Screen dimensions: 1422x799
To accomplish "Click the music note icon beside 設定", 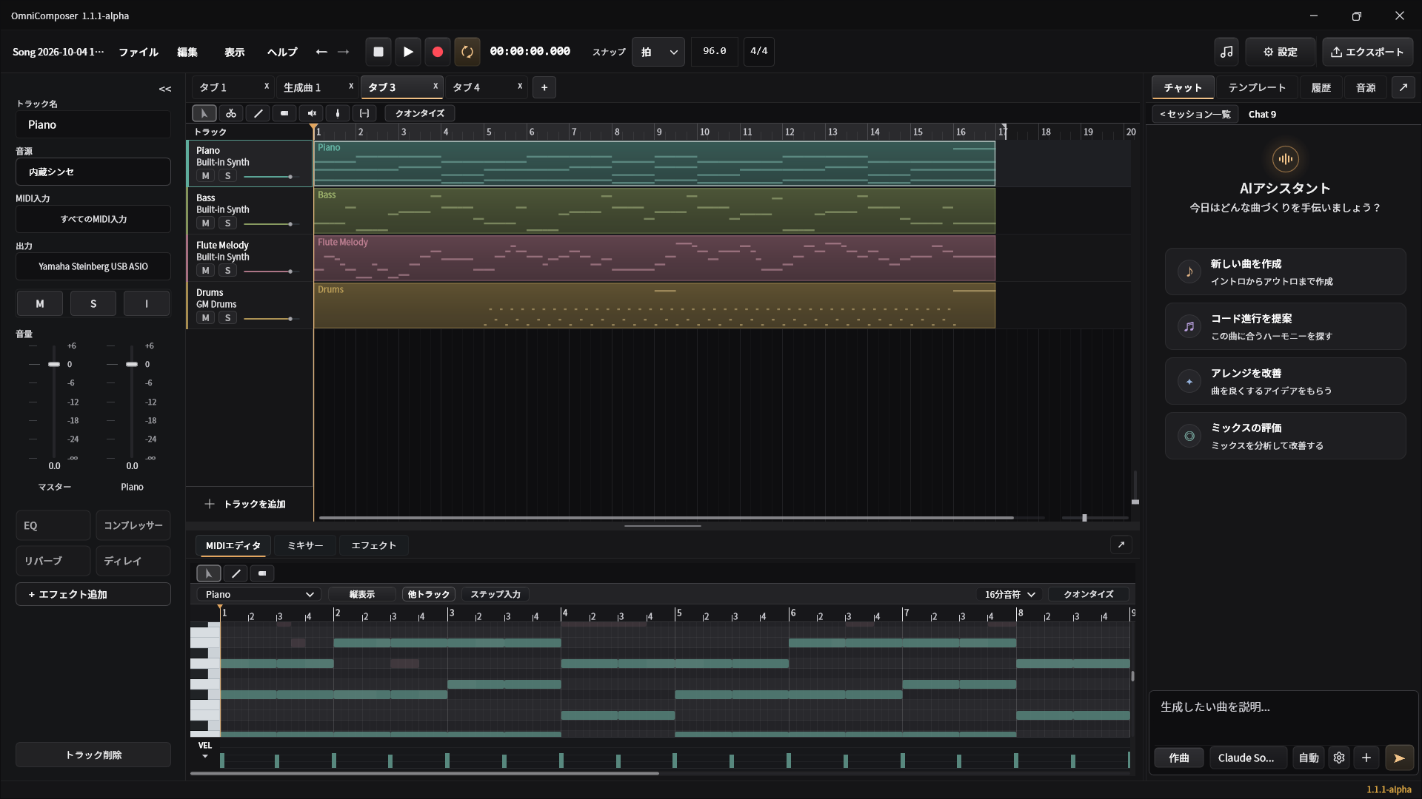I will pyautogui.click(x=1226, y=52).
